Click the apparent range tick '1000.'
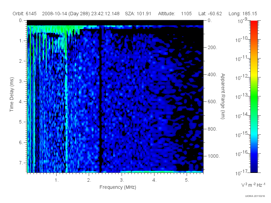The height and width of the screenshot is (203, 271). tap(214, 156)
